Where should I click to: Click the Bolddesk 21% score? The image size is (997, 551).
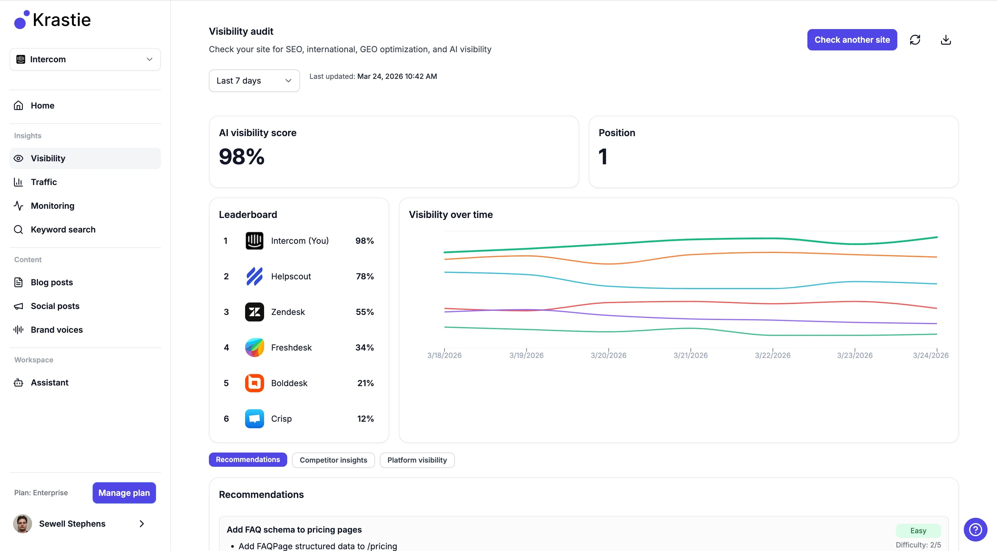(365, 383)
